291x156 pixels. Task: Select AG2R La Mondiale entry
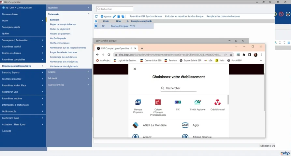pos(150,125)
